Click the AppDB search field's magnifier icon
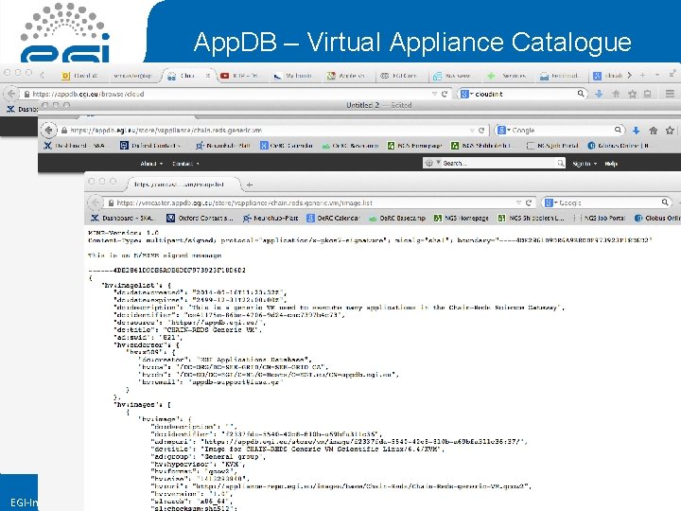This screenshot has height=511, width=681. coord(560,163)
